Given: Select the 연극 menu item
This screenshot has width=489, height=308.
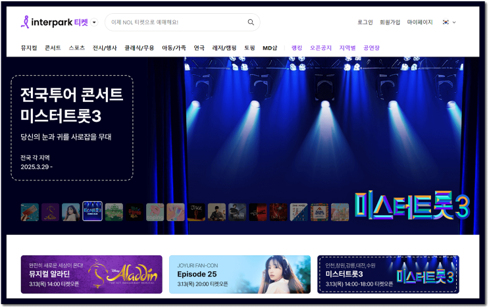Looking at the screenshot, I should [x=199, y=47].
